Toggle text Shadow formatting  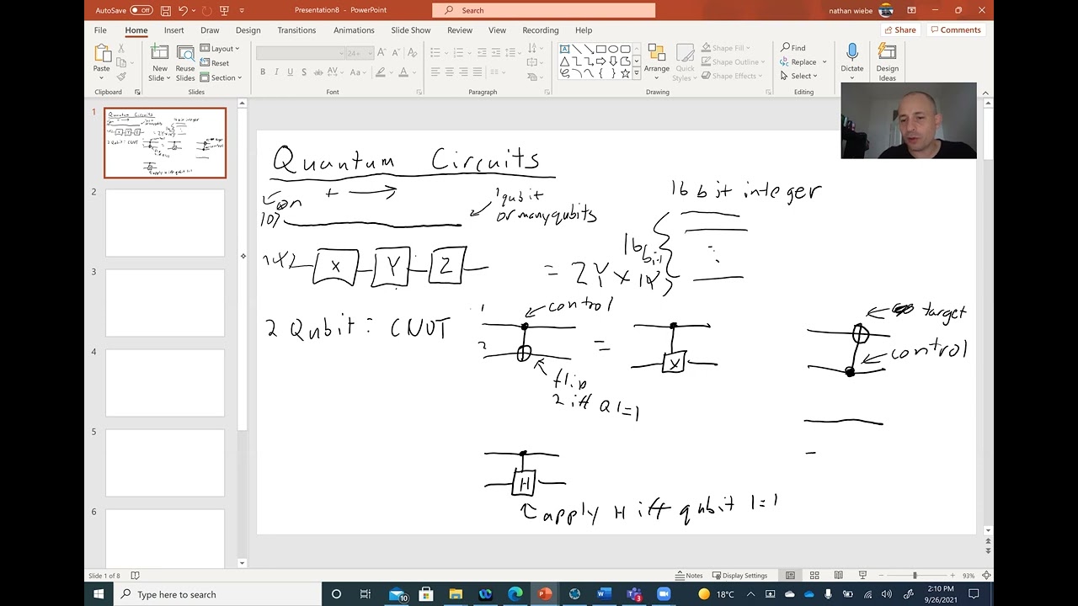(x=303, y=72)
